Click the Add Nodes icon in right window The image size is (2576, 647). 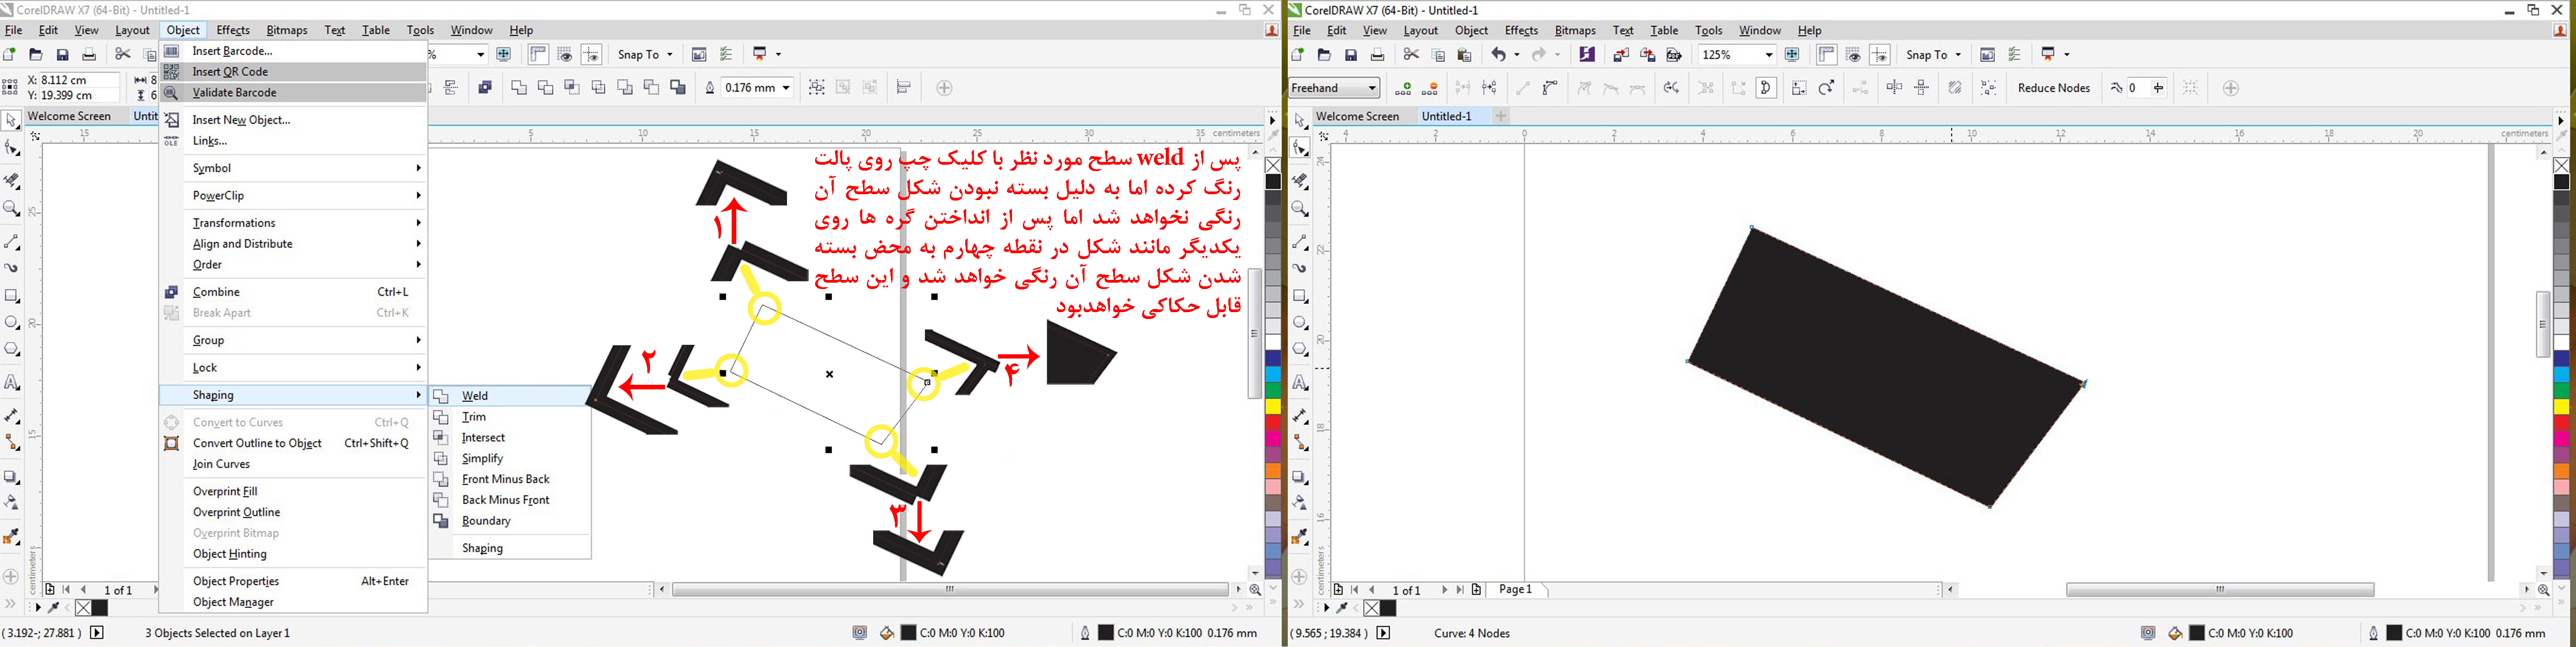point(1403,88)
